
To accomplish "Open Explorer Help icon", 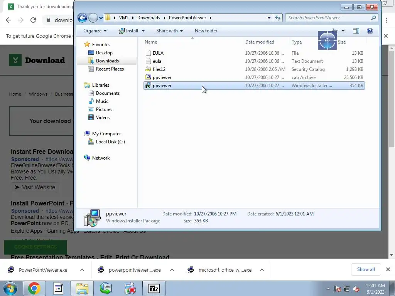I will point(370,31).
